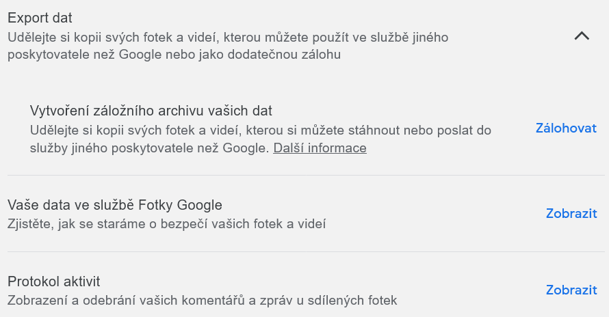Click the text line ending with dodatečnou zálohu
Screen dimensions: 609x317
174,55
